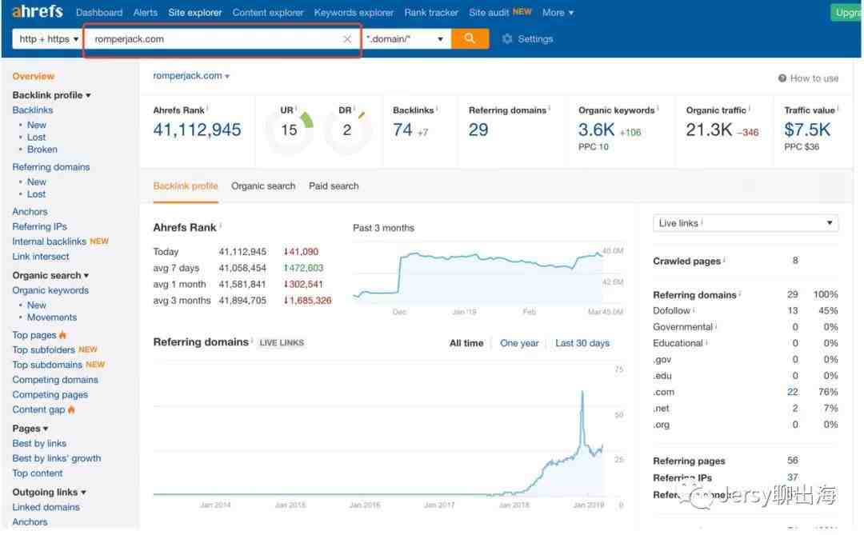Viewport: 864px width, 535px height.
Task: Switch to Organic search tab
Action: [263, 186]
